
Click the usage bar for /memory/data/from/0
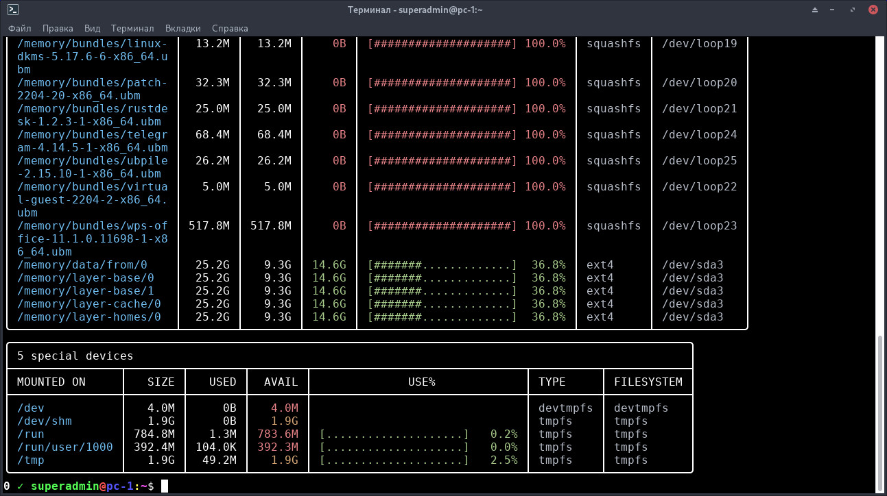pos(442,264)
